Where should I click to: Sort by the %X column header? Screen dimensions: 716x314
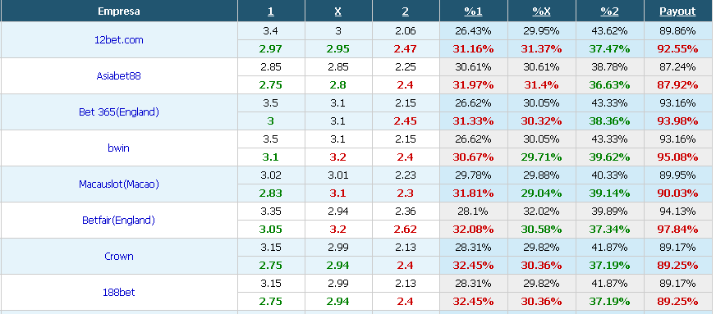point(541,11)
